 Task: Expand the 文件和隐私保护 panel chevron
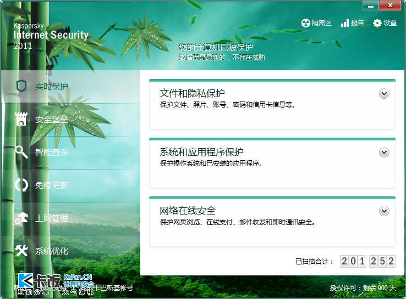[x=384, y=93]
